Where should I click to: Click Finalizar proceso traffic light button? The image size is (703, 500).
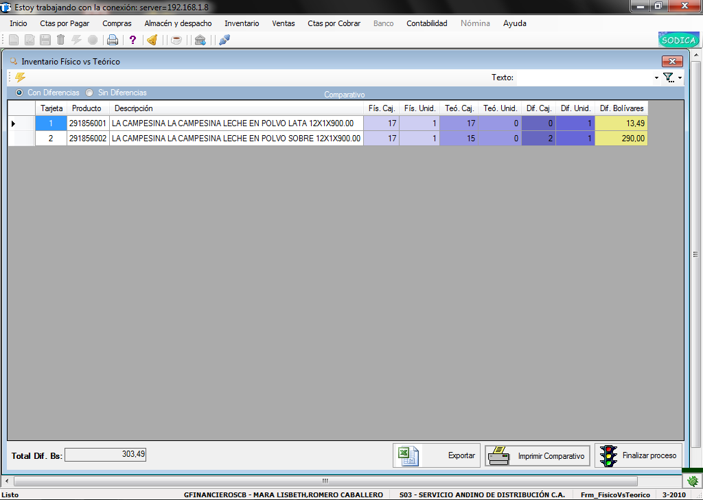[x=638, y=455]
